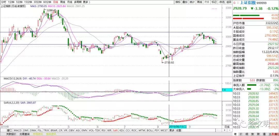The height and width of the screenshot is (136, 279).
Task: Toggle the -自选 watchlist button
Action: (221, 2)
